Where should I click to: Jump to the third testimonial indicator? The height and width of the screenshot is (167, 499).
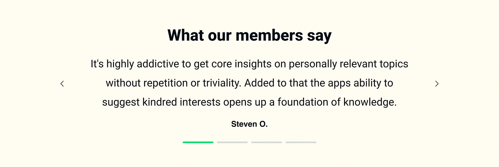point(267,142)
